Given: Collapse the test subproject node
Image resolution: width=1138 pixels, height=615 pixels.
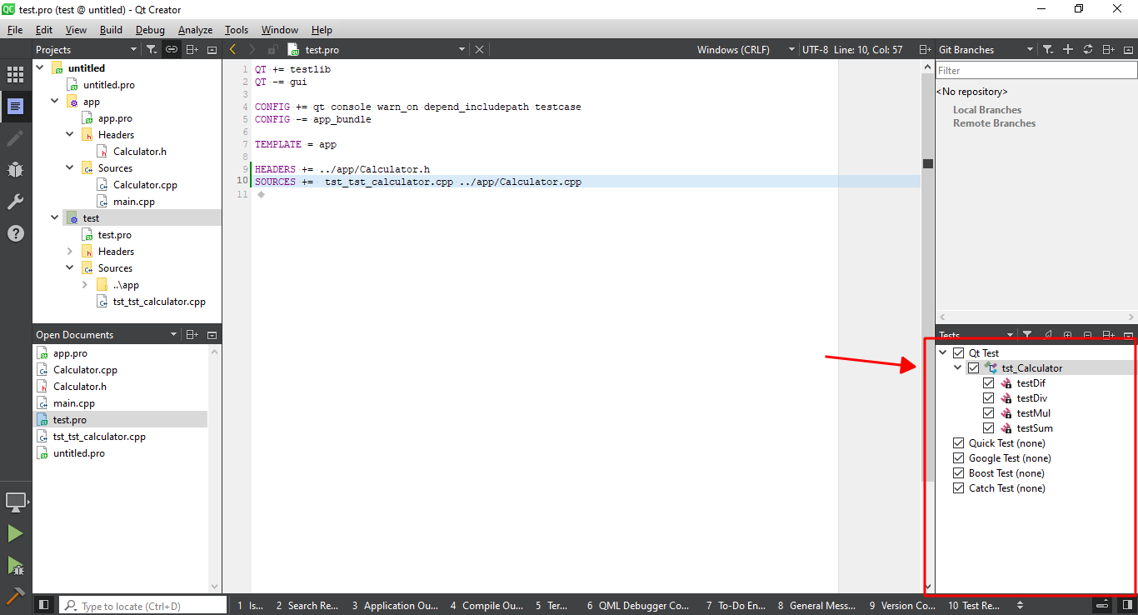Looking at the screenshot, I should [x=55, y=217].
